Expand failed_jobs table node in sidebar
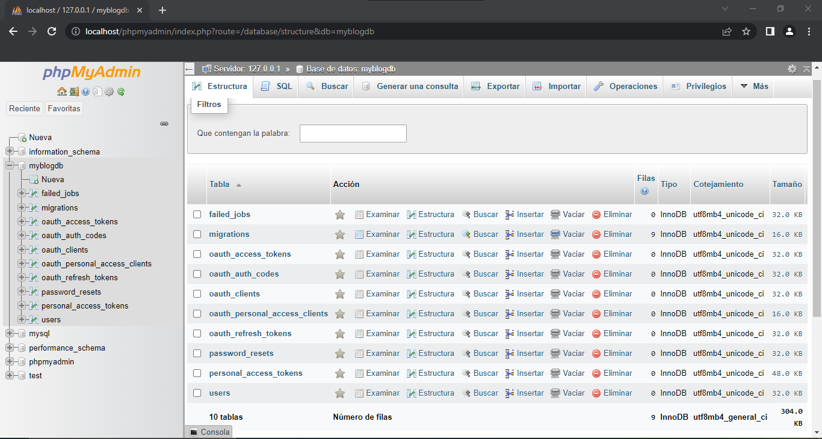 pyautogui.click(x=22, y=194)
